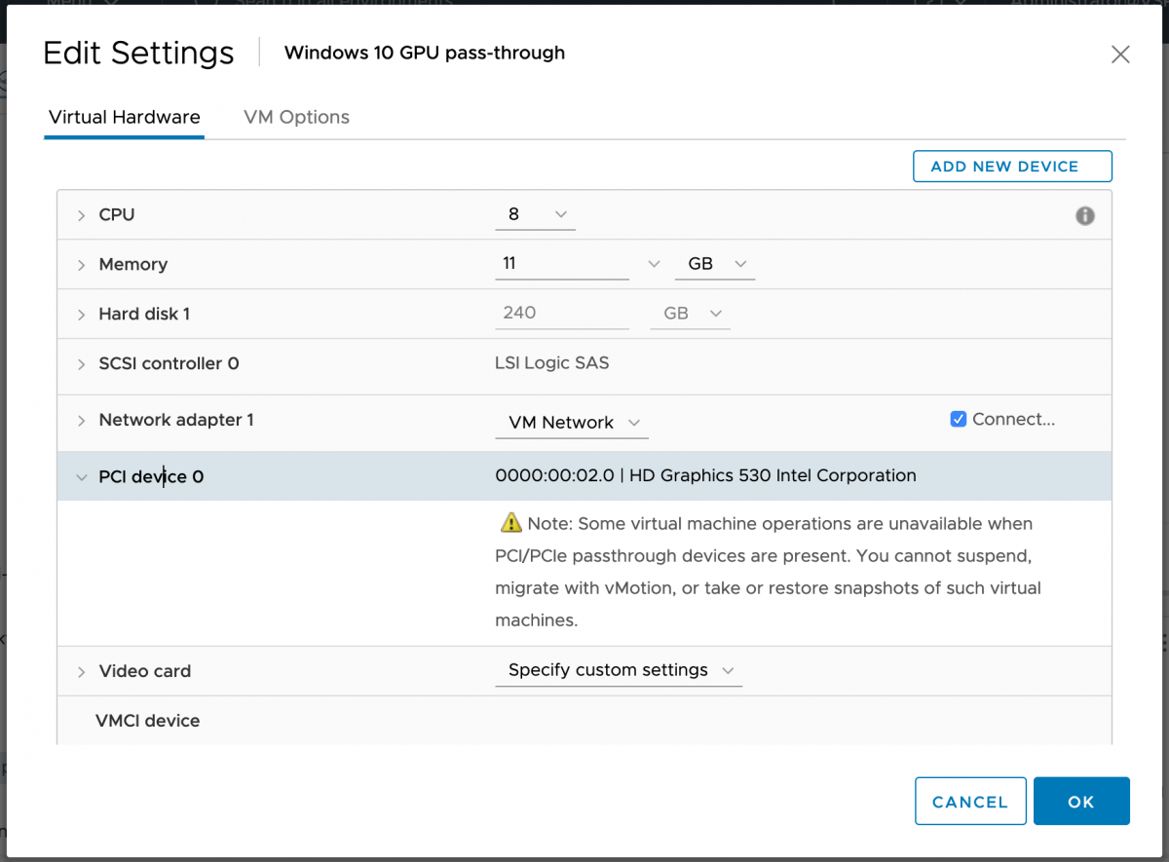
Task: Expand the Hard disk 1 row
Action: (82, 314)
